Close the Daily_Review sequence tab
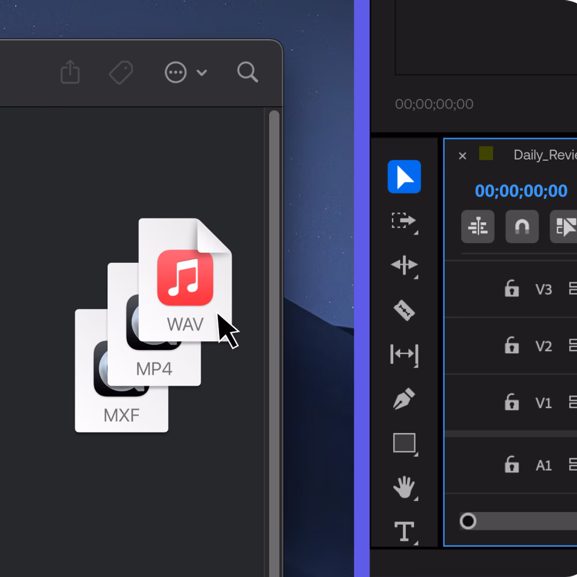Viewport: 577px width, 577px height. (463, 155)
